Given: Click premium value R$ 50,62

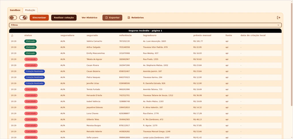Looking at the screenshot, I should tap(197, 59).
